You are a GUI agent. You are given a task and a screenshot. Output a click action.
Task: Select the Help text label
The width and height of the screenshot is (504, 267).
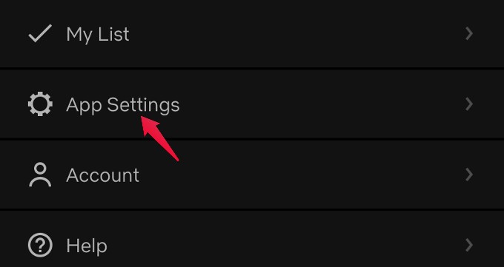coord(87,246)
